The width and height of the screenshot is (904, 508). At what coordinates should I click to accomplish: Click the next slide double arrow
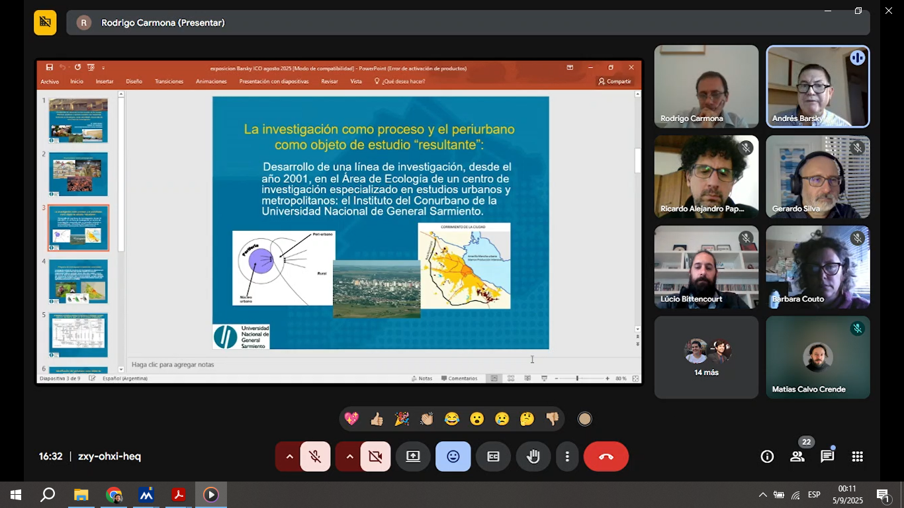click(638, 345)
